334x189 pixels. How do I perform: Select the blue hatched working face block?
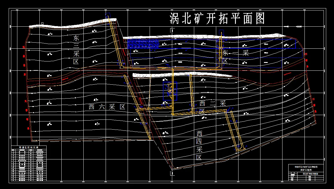pos(143,43)
